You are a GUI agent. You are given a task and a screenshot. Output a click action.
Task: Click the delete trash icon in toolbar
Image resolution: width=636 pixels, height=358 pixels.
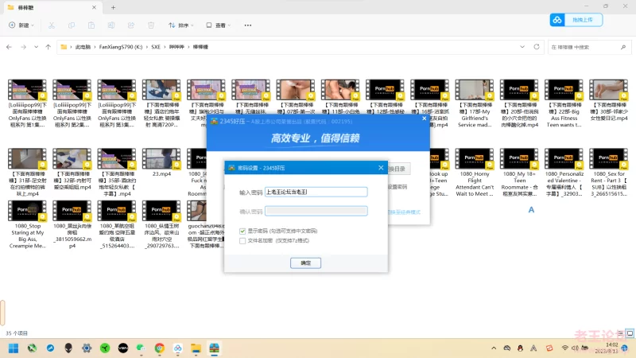click(151, 25)
